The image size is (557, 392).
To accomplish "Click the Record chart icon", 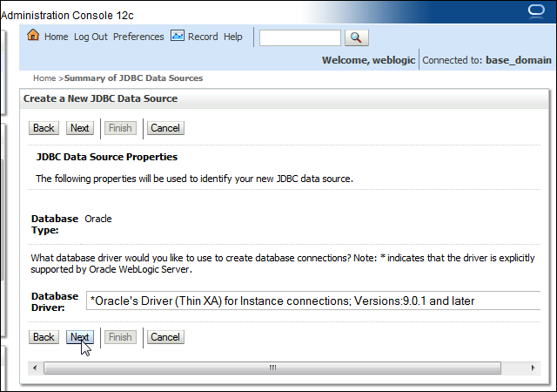I will coord(178,36).
